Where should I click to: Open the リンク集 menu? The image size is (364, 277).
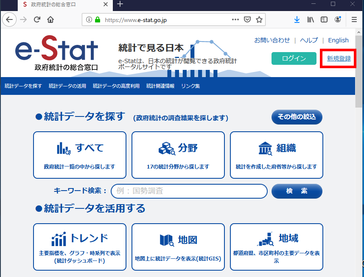tap(190, 86)
